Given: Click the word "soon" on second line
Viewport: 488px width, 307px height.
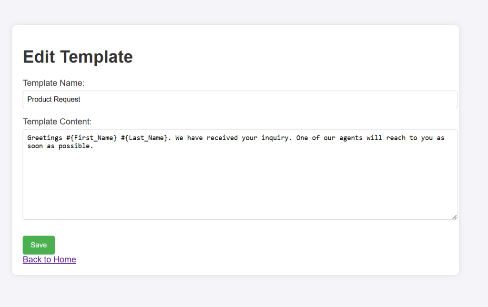Looking at the screenshot, I should pos(35,146).
